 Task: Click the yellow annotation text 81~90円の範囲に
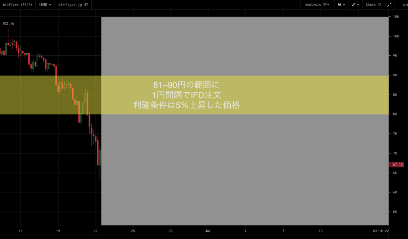(186, 85)
